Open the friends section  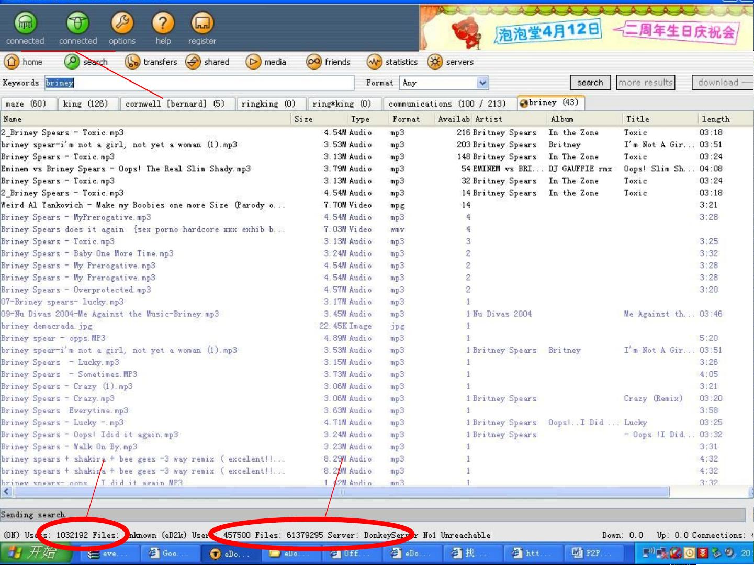(328, 62)
